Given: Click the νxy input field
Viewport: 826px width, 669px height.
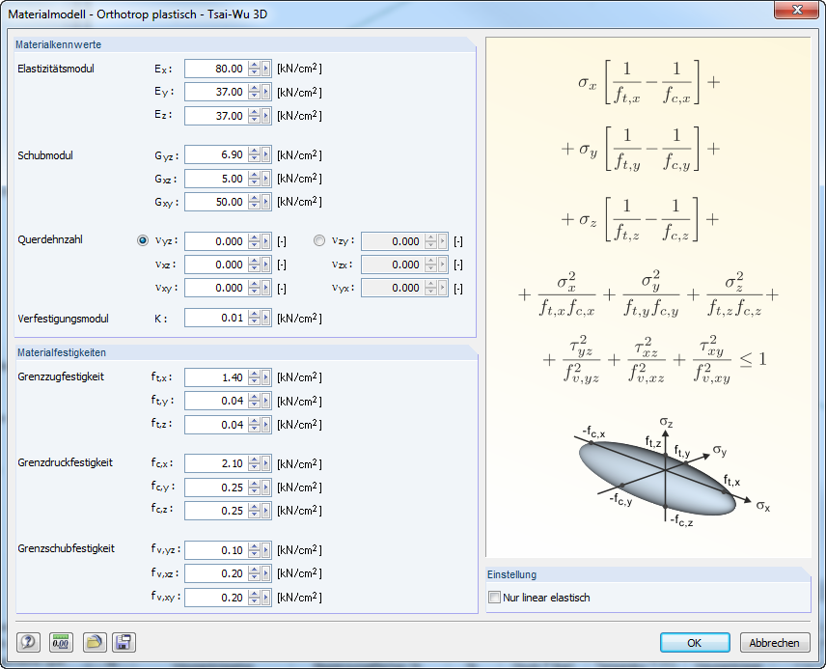Looking at the screenshot, I should click(x=216, y=288).
